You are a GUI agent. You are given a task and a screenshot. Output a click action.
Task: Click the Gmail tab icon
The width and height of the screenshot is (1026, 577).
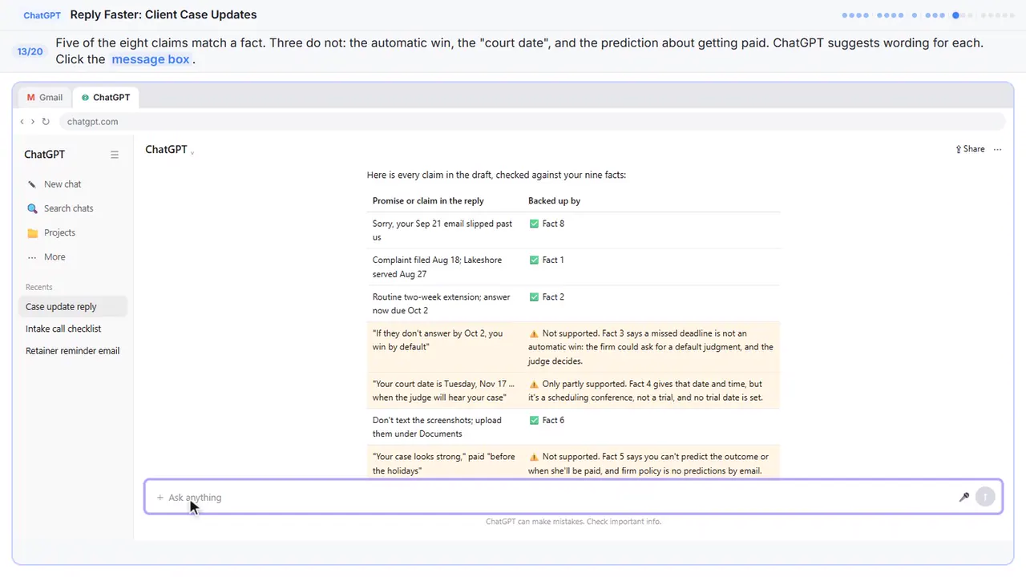pyautogui.click(x=31, y=97)
